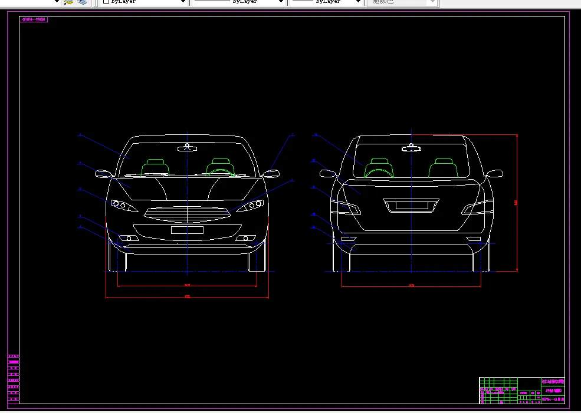Select the front grille of the car

187,214
